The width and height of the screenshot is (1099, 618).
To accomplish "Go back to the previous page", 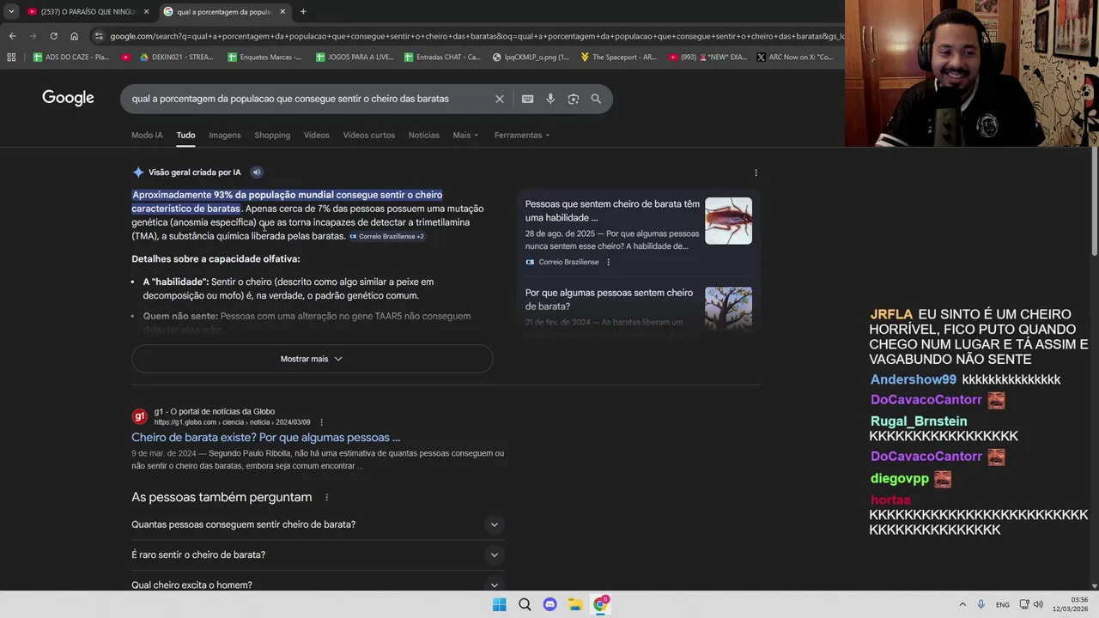I will (x=12, y=36).
